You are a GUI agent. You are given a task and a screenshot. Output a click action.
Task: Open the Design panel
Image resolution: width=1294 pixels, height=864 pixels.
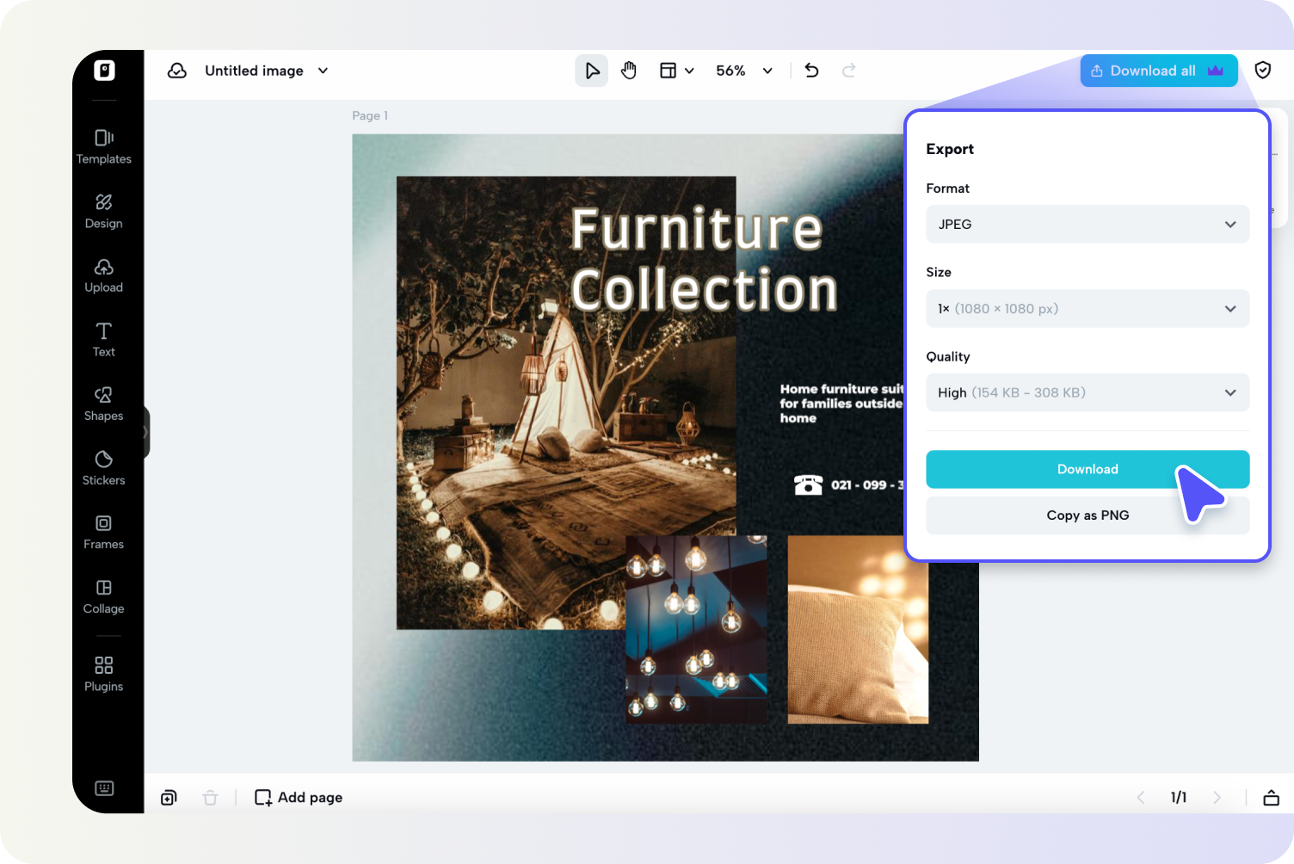pos(103,212)
